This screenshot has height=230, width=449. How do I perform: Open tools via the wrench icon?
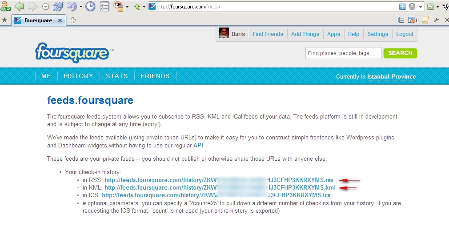[437, 20]
